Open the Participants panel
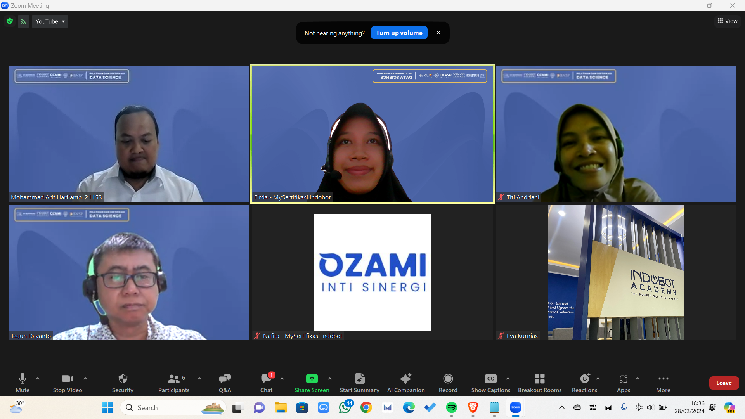The image size is (745, 419). (173, 383)
